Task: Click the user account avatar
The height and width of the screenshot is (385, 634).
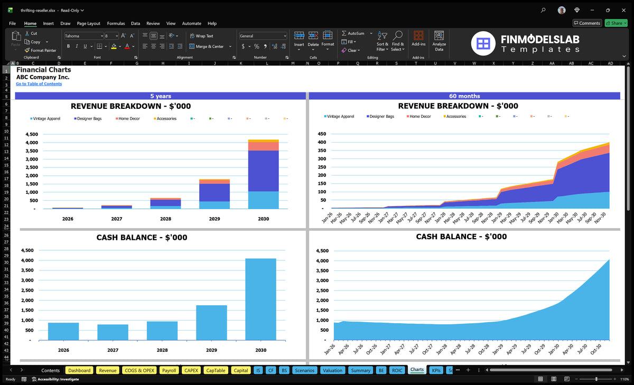Action: pos(562,10)
